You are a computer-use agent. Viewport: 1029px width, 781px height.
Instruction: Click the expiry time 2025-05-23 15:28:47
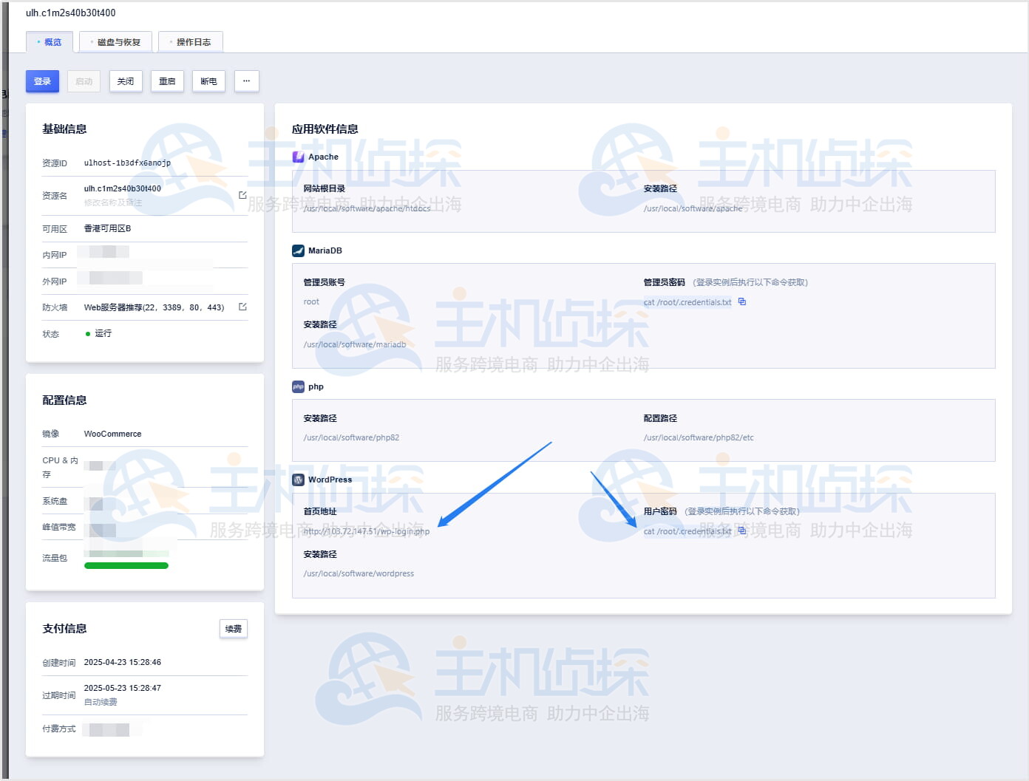click(123, 688)
